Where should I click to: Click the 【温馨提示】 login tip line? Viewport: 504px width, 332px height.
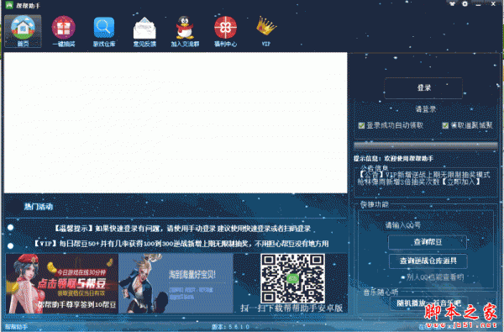(x=182, y=229)
